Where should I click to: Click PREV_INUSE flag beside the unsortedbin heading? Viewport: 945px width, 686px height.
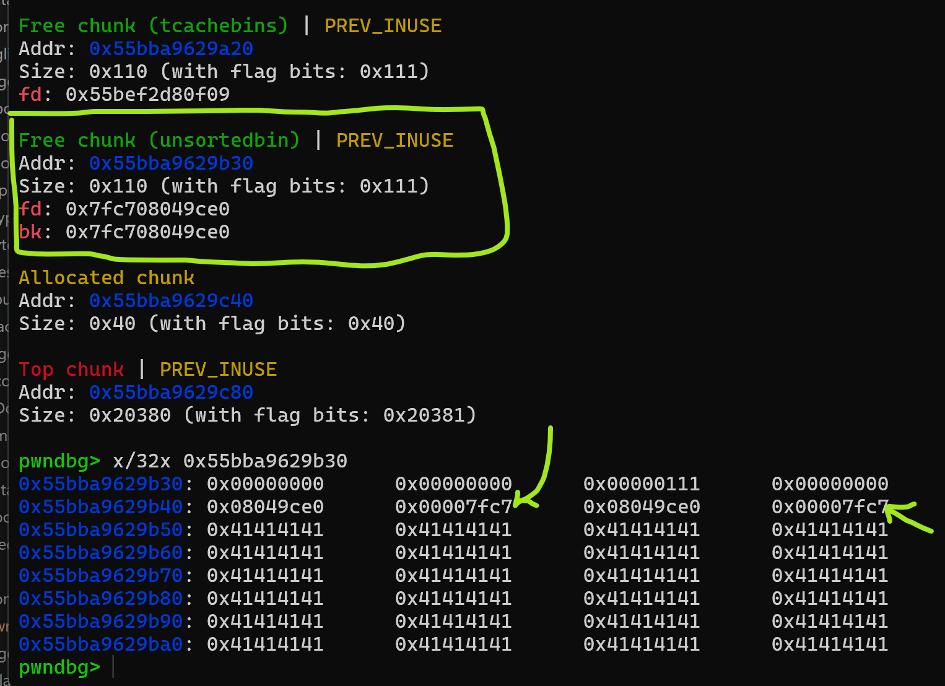[394, 141]
